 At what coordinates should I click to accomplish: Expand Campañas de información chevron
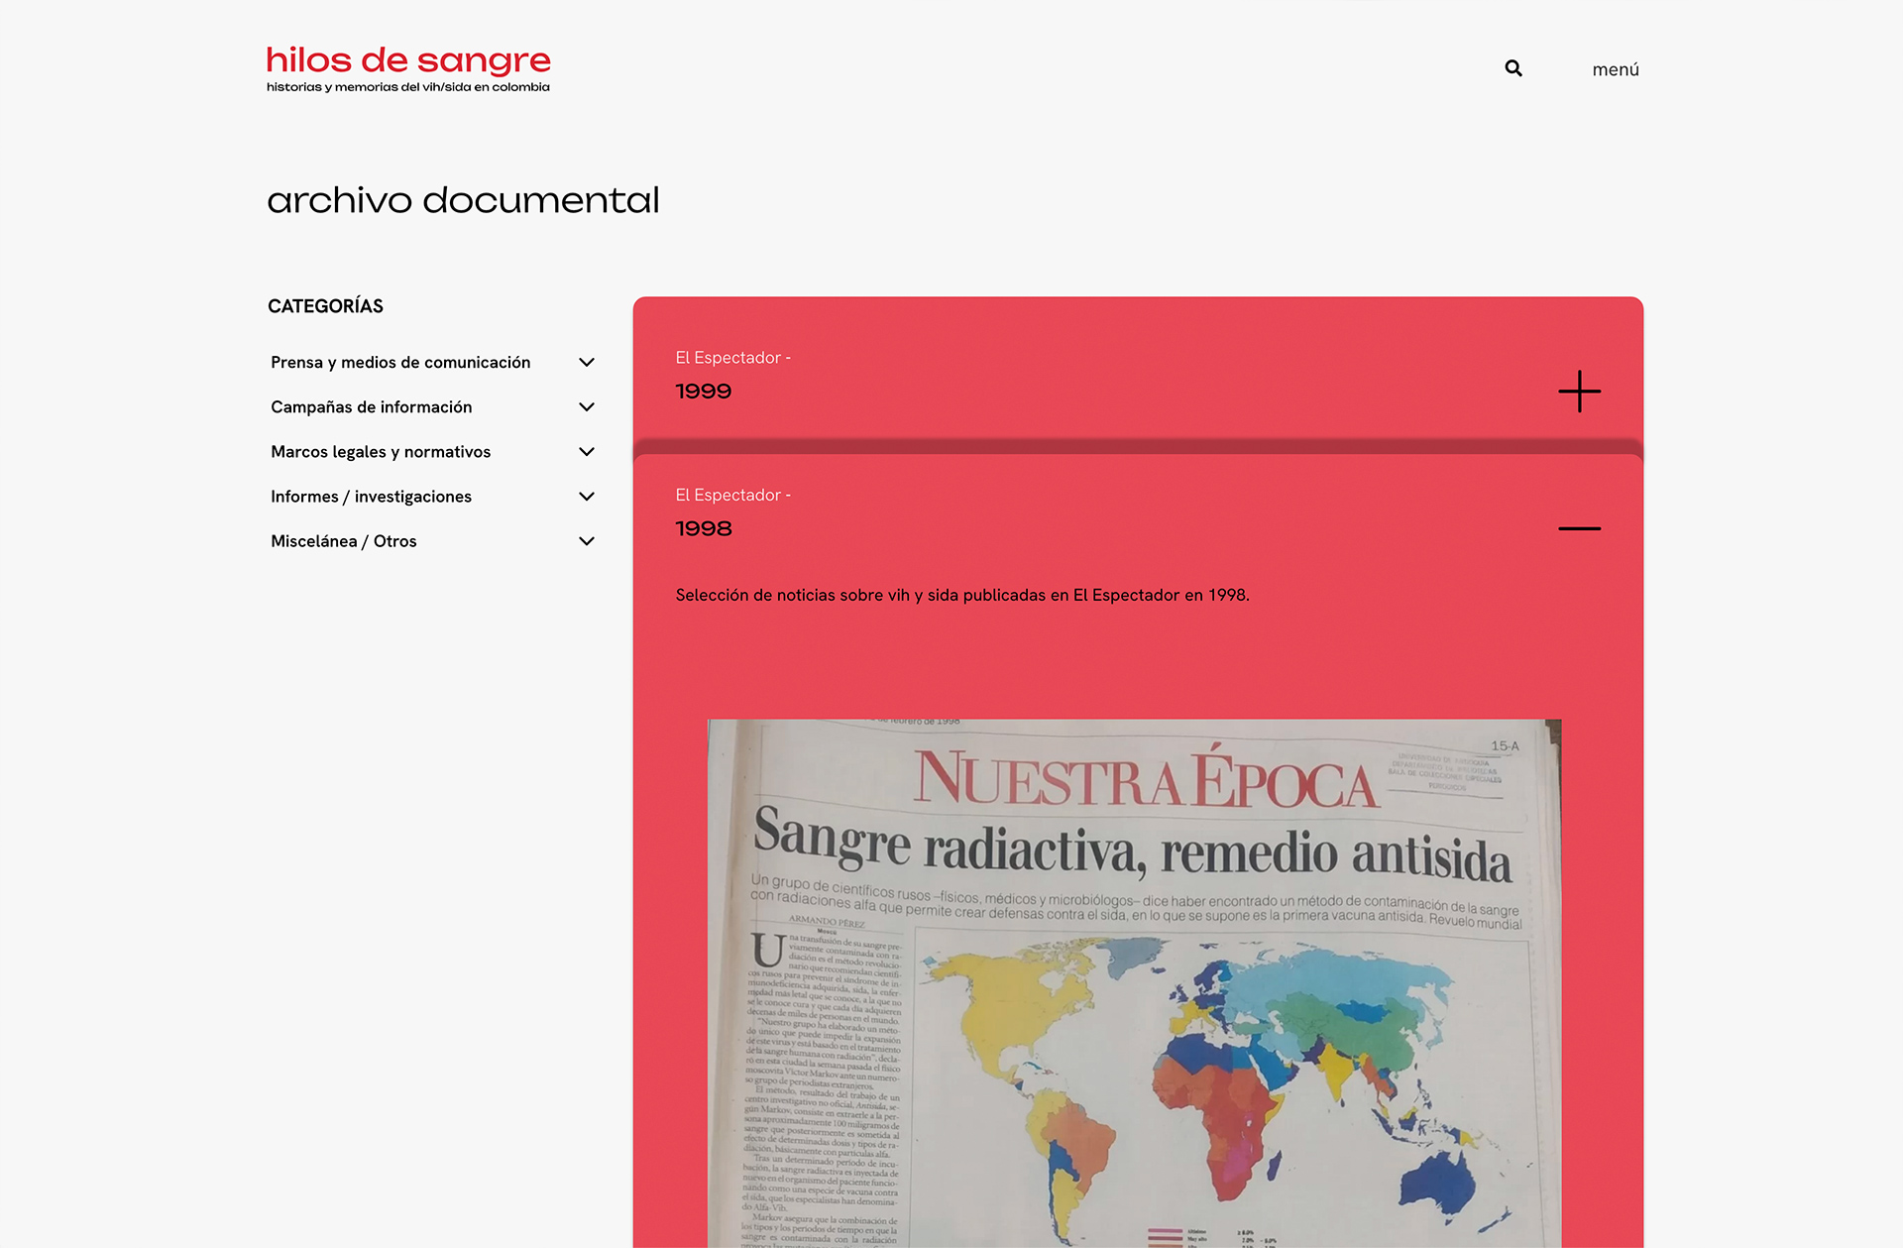point(587,407)
